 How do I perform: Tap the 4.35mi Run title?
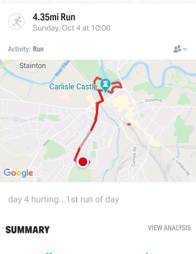pos(54,17)
